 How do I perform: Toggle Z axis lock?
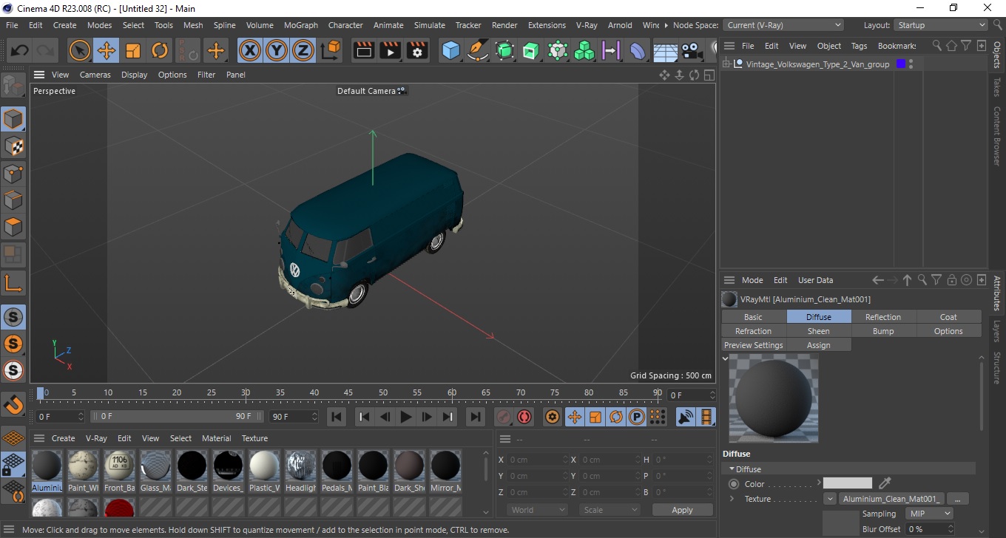click(x=303, y=51)
